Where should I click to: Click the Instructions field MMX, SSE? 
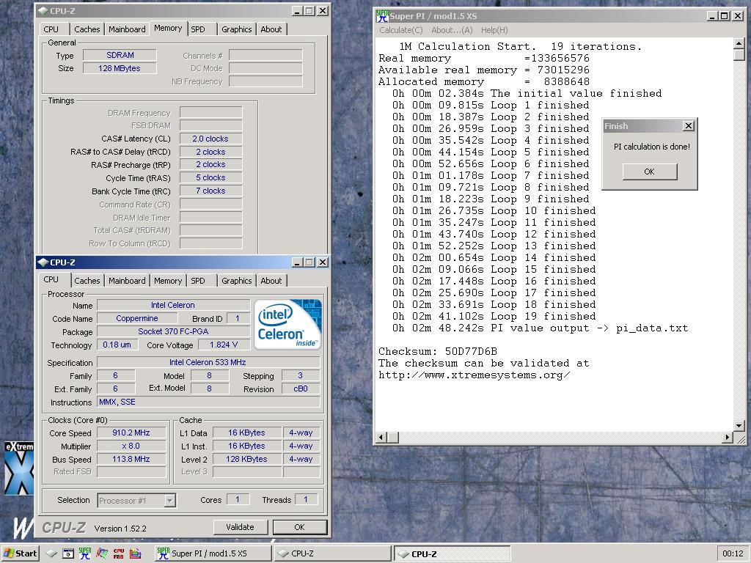pyautogui.click(x=208, y=402)
